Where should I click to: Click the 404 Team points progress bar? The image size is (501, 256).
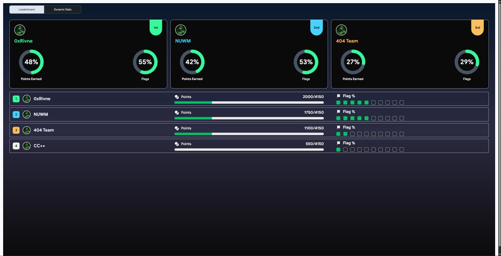[x=249, y=134]
